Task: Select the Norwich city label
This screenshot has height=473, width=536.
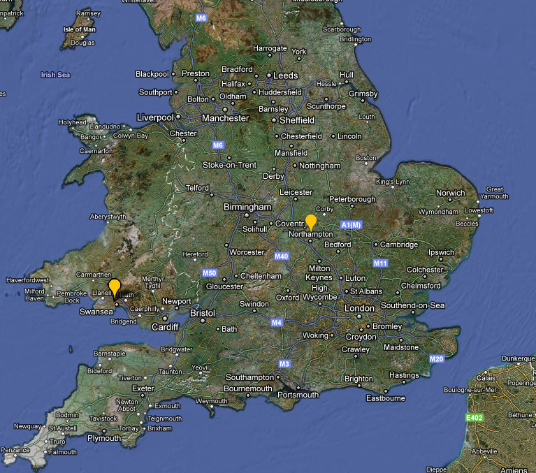Action: click(x=451, y=193)
